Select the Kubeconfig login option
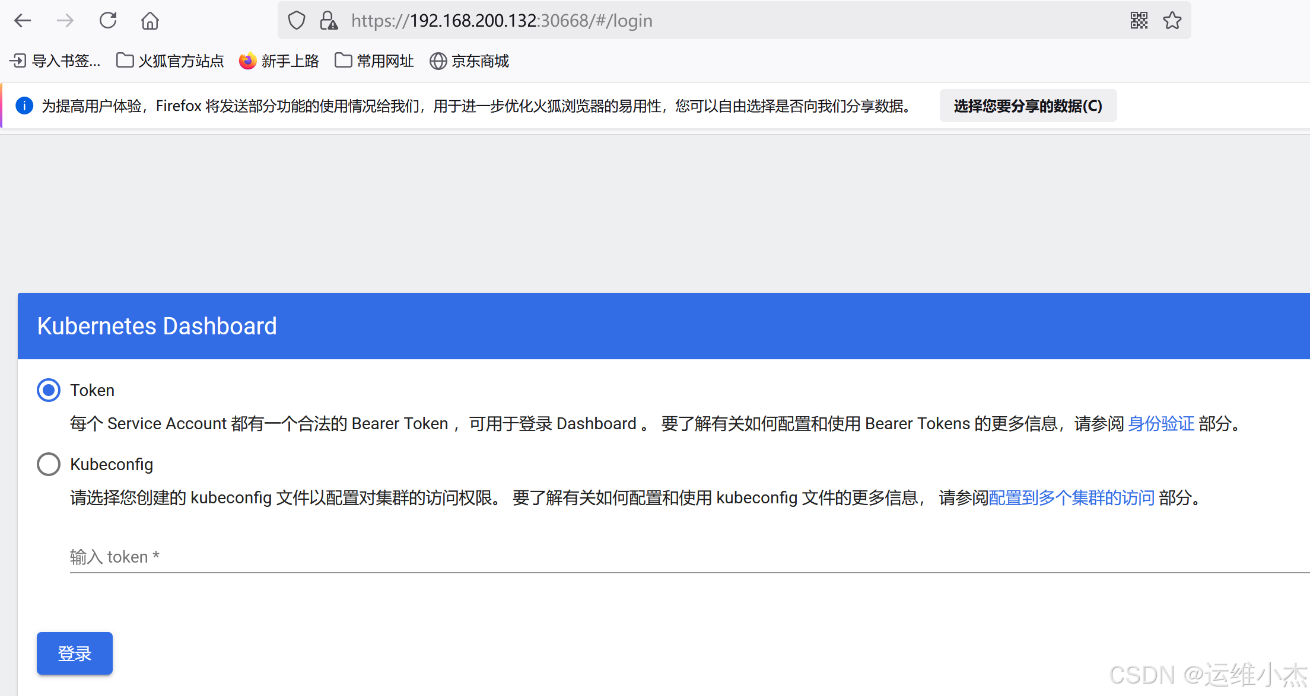This screenshot has width=1310, height=696. [x=49, y=464]
